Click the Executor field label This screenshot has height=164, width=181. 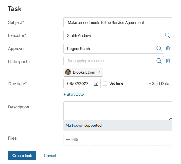(x=17, y=35)
